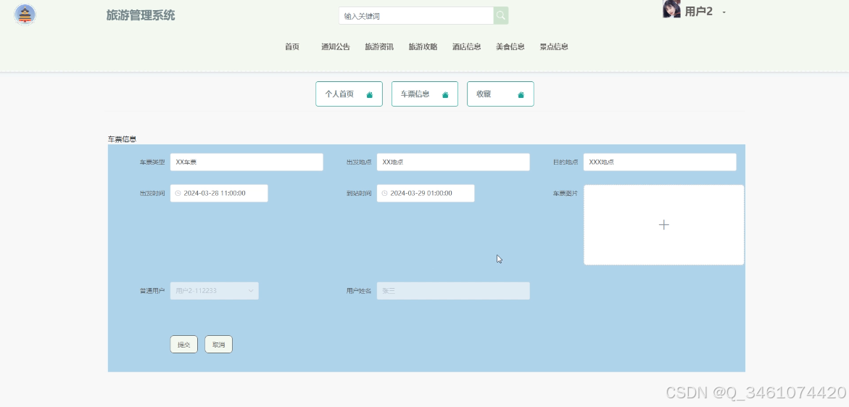Click the 用户2 username label

point(698,12)
